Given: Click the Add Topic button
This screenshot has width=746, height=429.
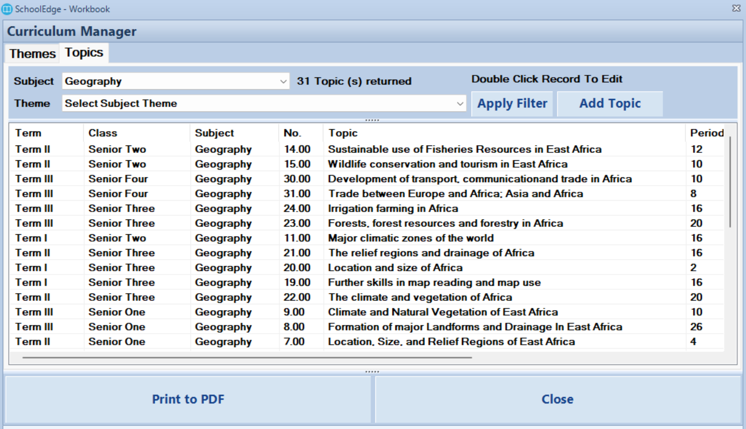Looking at the screenshot, I should (x=610, y=104).
